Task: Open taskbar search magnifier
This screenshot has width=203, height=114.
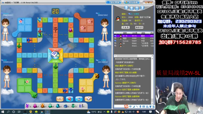Action: coord(8,112)
